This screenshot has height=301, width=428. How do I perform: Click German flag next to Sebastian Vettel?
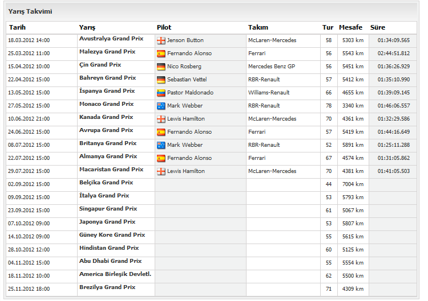[x=161, y=80]
